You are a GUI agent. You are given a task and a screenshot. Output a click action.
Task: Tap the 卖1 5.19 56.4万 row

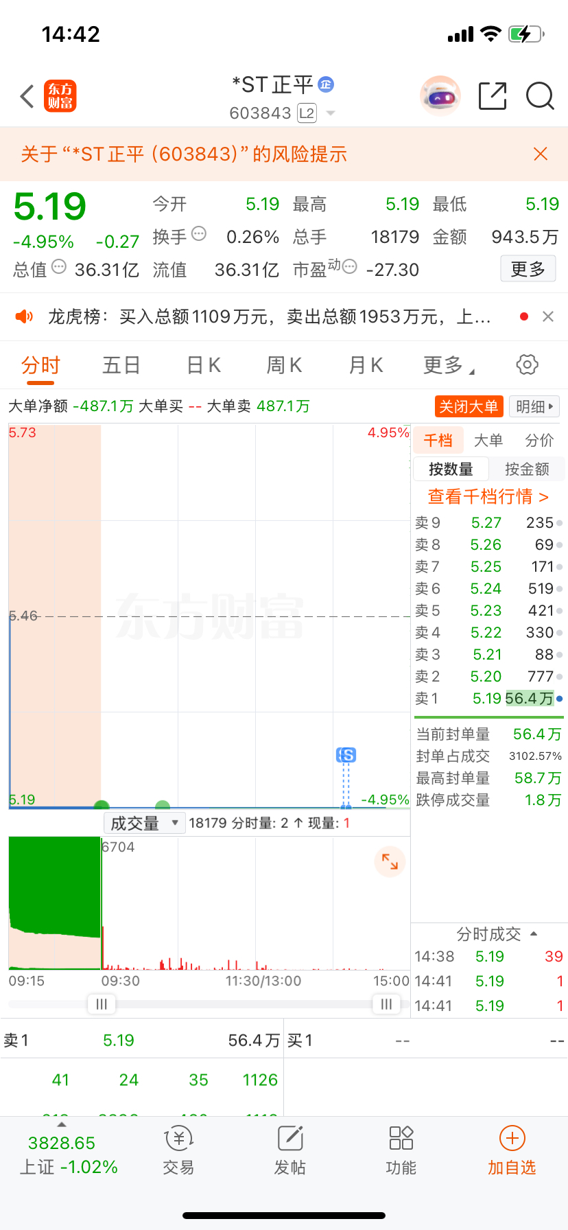489,699
